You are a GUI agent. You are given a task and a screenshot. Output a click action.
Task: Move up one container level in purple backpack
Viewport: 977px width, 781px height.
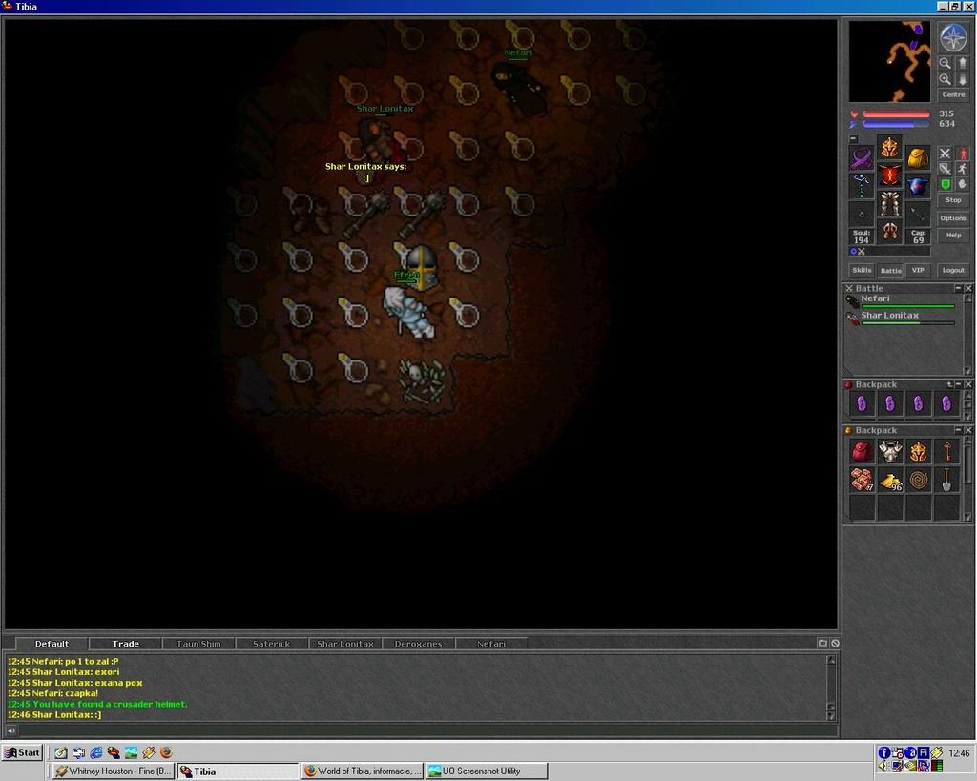coord(949,384)
